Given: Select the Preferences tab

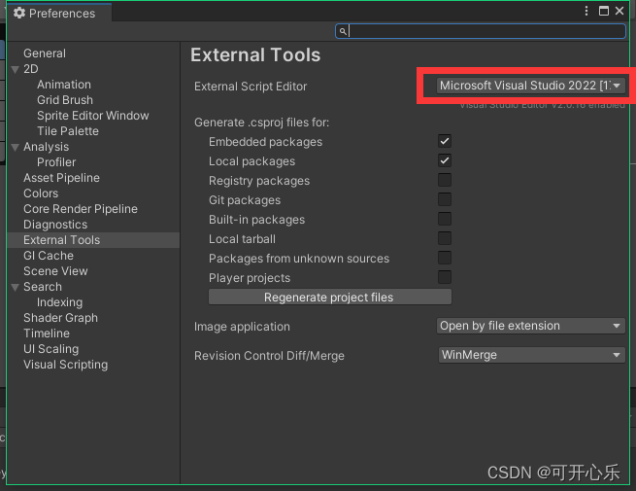Looking at the screenshot, I should [x=59, y=13].
